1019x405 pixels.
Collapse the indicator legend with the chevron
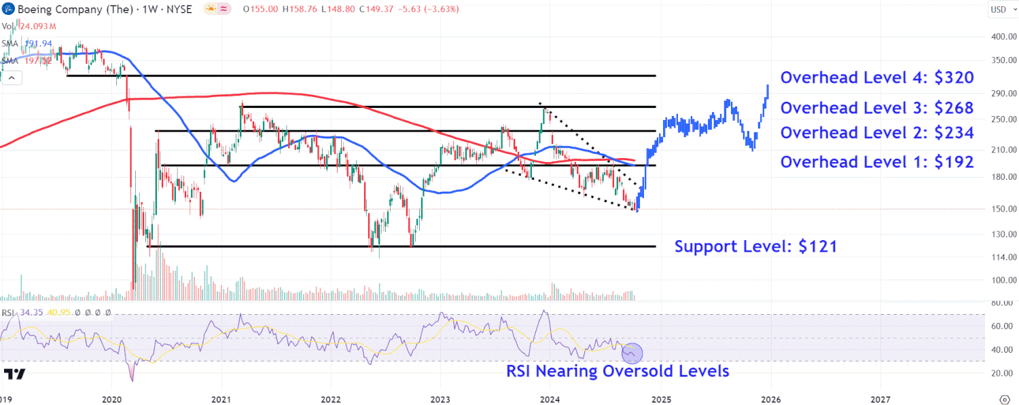pyautogui.click(x=13, y=78)
